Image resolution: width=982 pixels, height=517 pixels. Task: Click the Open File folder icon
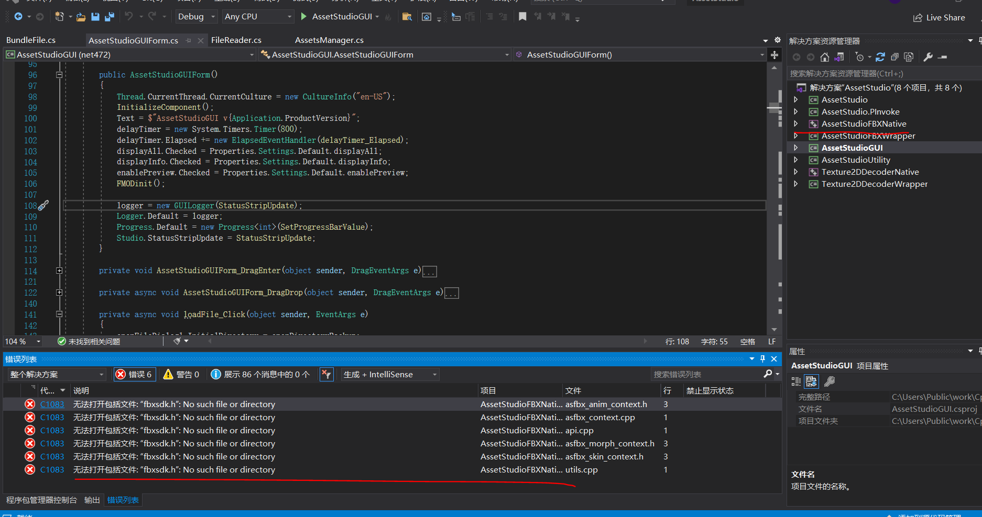pyautogui.click(x=81, y=17)
